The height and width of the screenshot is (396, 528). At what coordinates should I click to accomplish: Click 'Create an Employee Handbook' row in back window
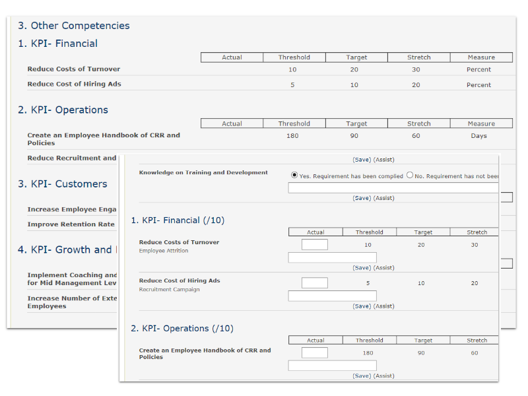(x=104, y=139)
